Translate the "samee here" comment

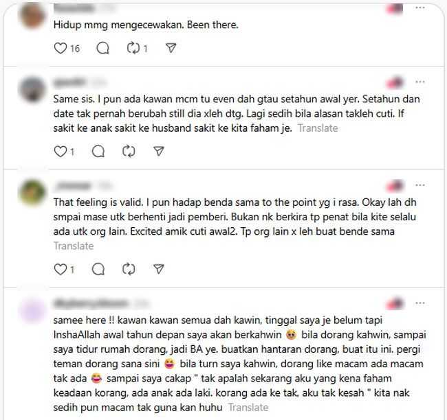[248, 408]
